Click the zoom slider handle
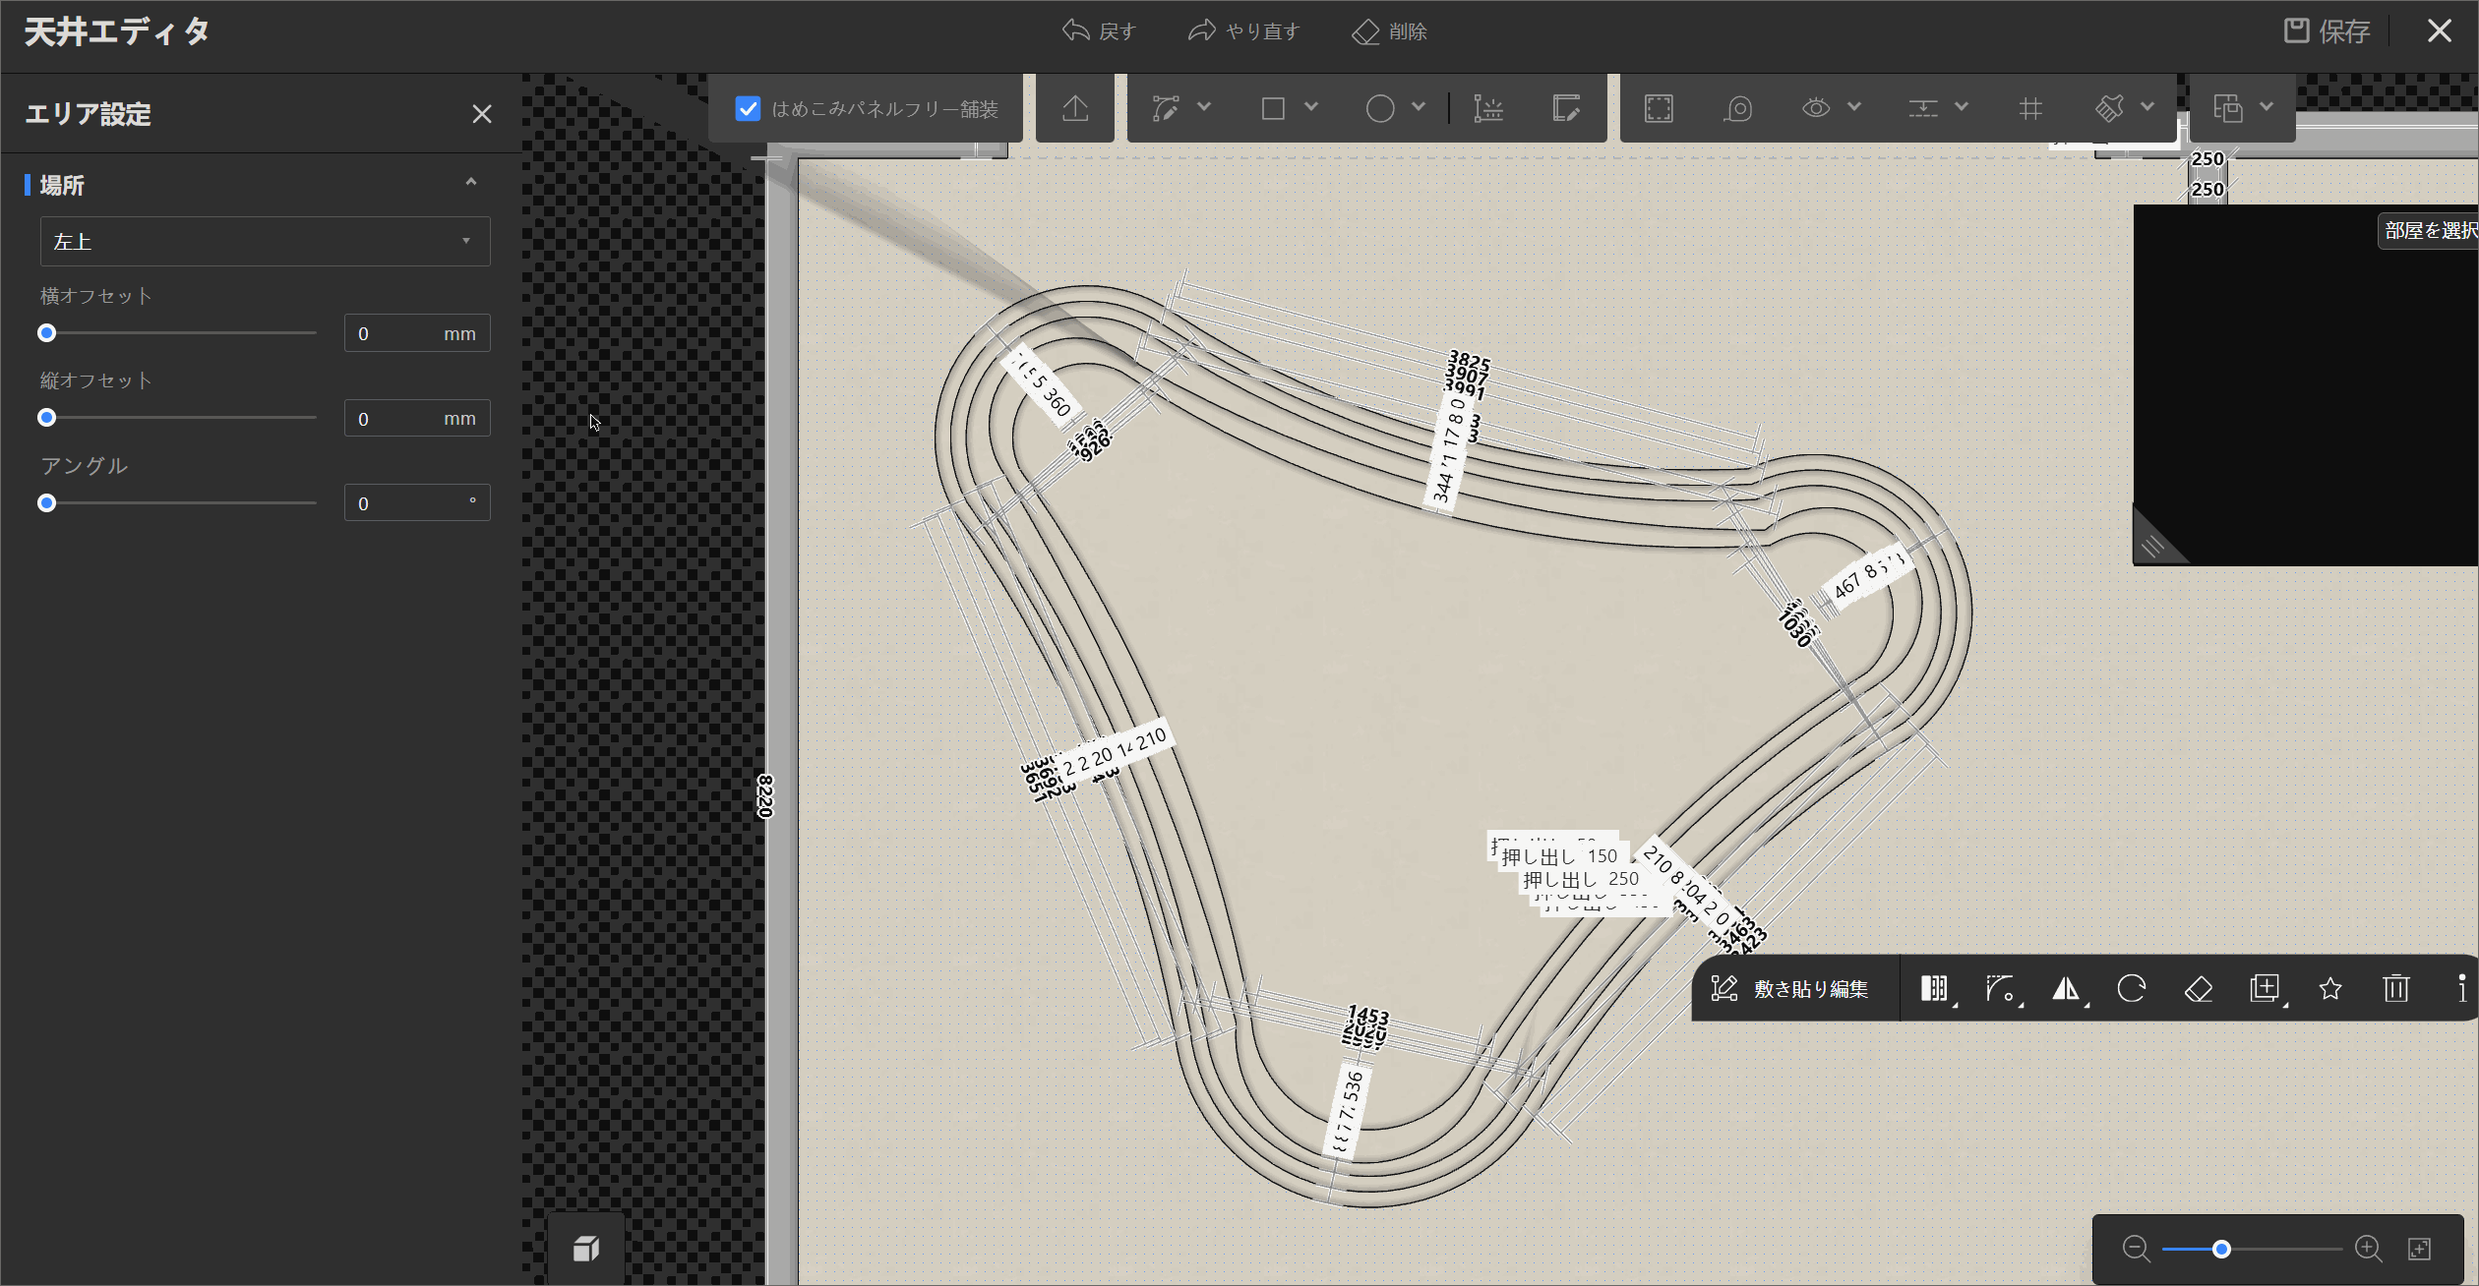This screenshot has height=1286, width=2479. 2221,1250
